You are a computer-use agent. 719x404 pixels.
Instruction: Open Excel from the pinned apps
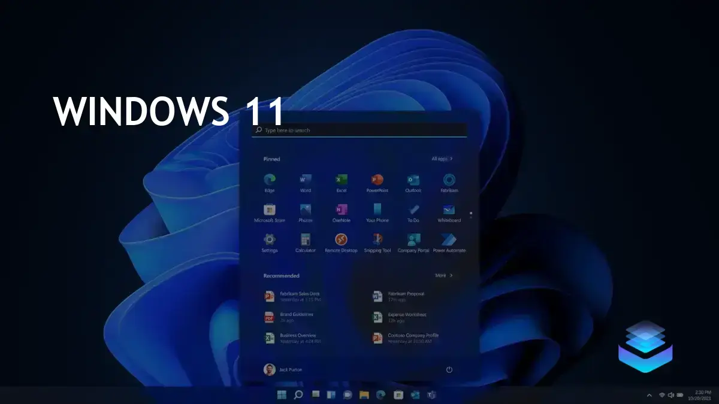point(342,181)
